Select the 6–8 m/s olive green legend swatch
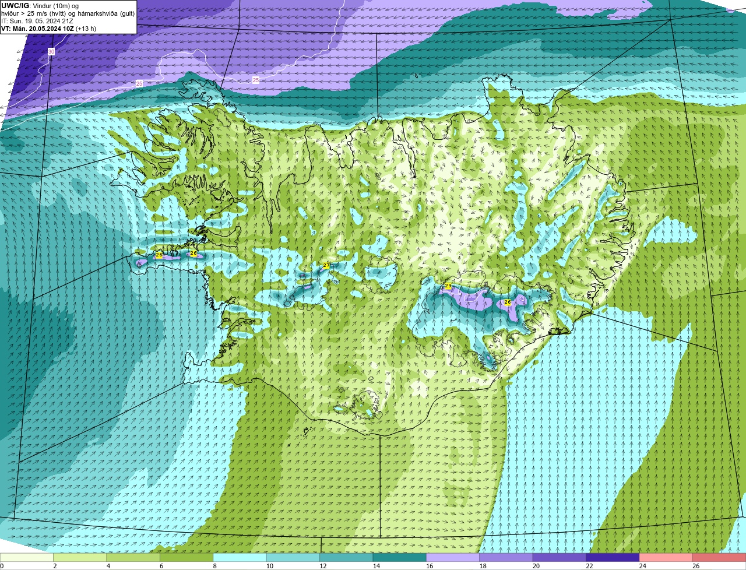Viewport: 746px width, 570px height. point(186,557)
